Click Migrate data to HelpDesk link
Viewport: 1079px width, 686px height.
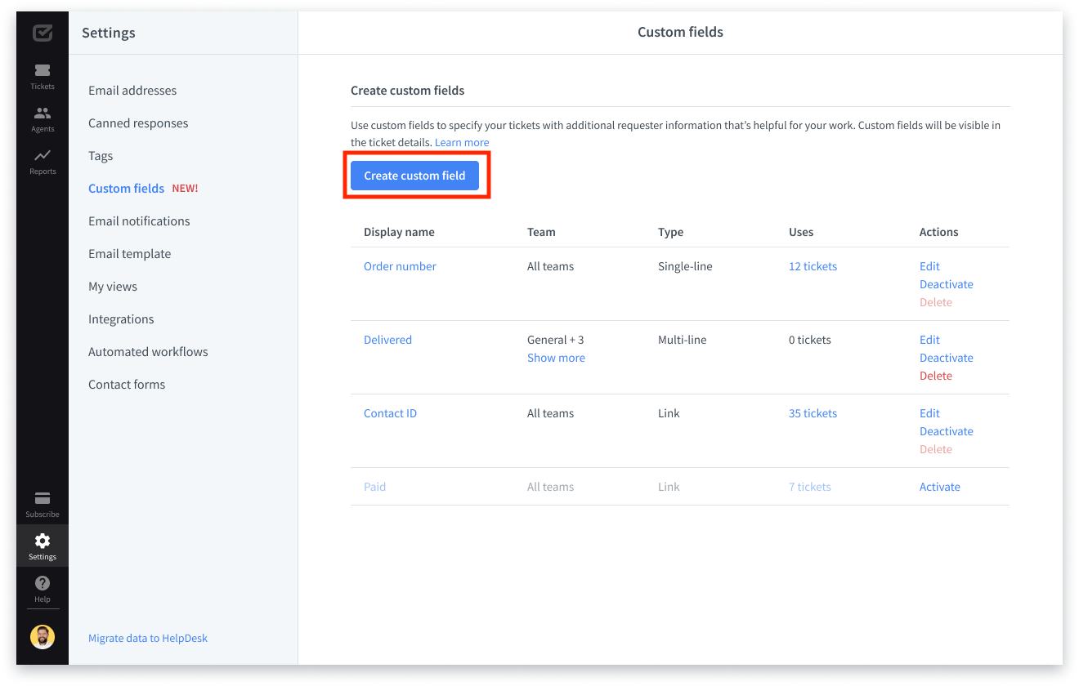pos(148,638)
